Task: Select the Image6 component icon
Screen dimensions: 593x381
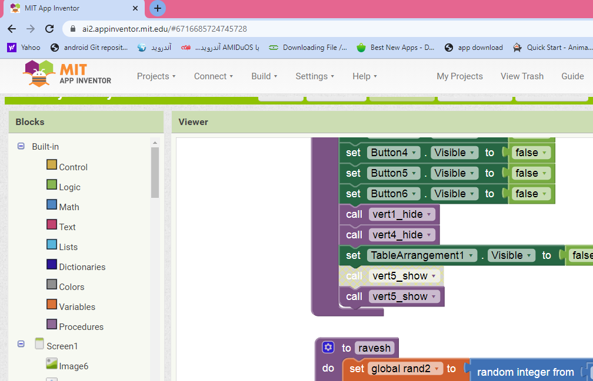Action: 52,365
